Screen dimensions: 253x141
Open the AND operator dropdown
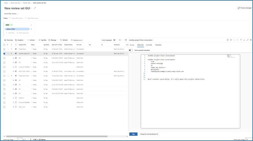click(9, 25)
